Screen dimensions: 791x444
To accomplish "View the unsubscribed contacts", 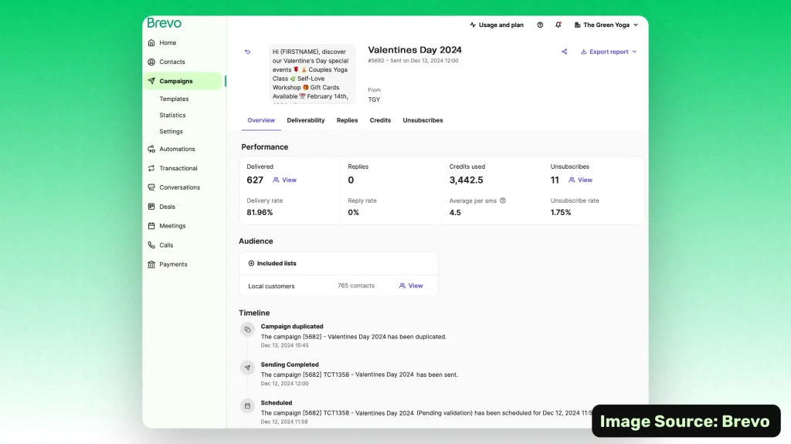I will pos(581,180).
